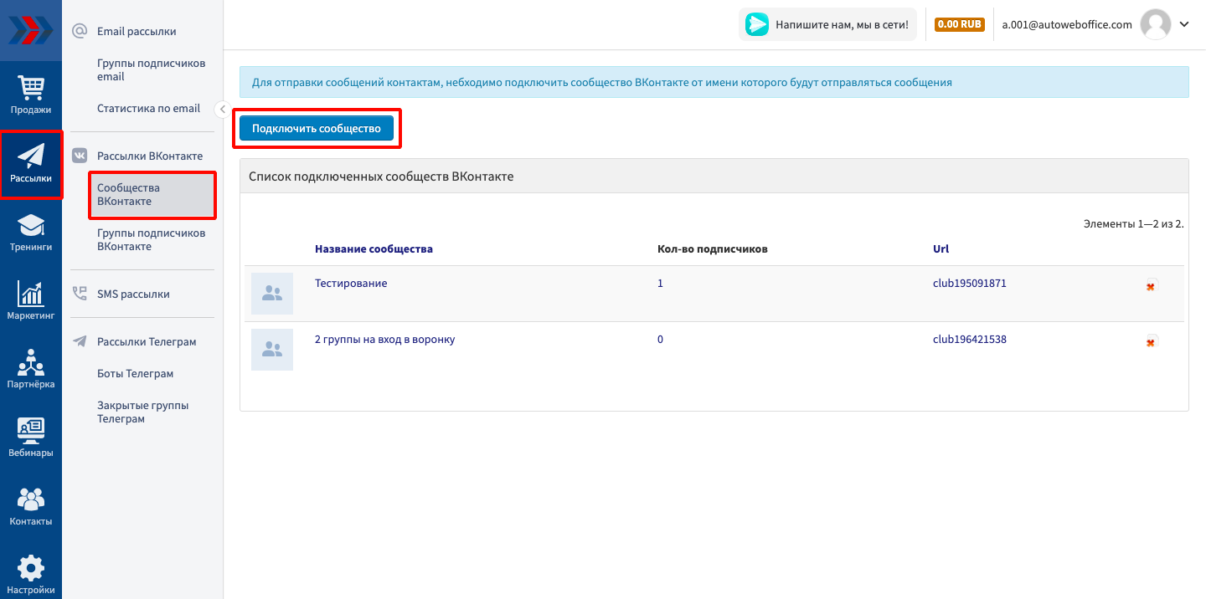
Task: Open Группы подписчиков email menu item
Action: point(151,70)
